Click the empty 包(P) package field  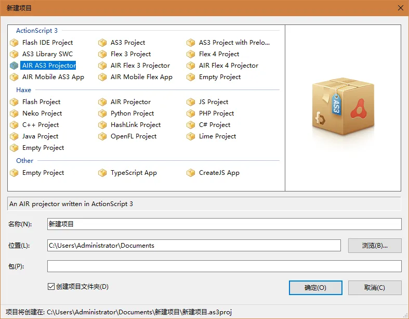click(224, 266)
